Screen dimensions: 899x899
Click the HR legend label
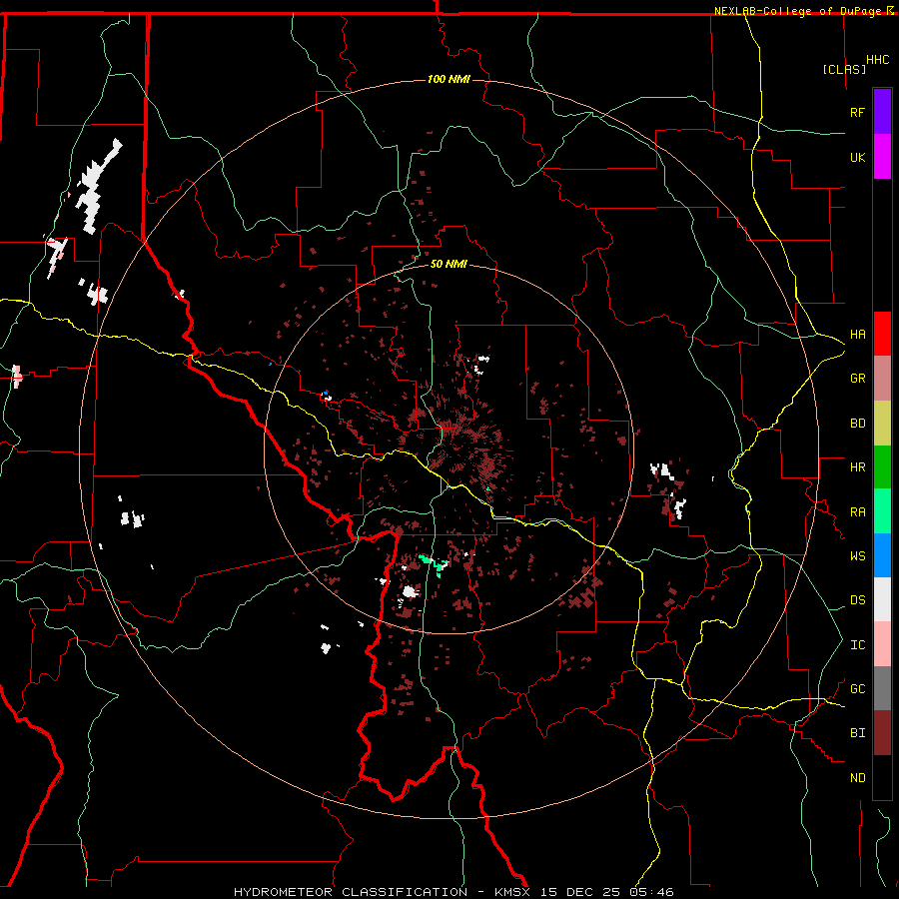(x=857, y=467)
